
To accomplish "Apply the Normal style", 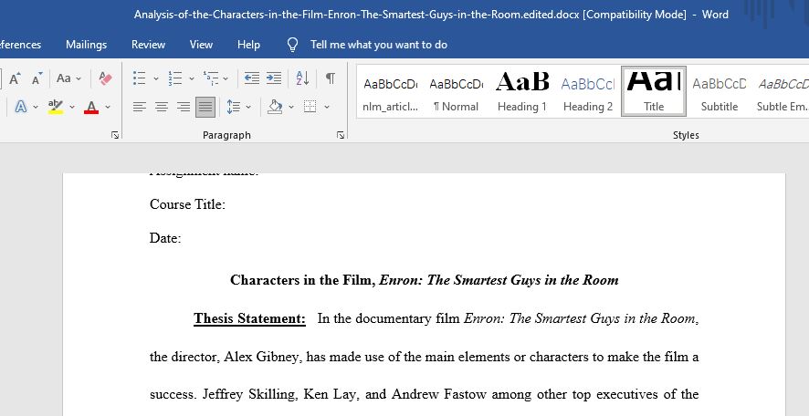I will [x=457, y=92].
